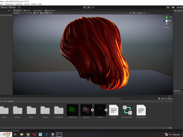Toggle the Local handle rotation button
The height and width of the screenshot is (137, 183).
click(12, 7)
